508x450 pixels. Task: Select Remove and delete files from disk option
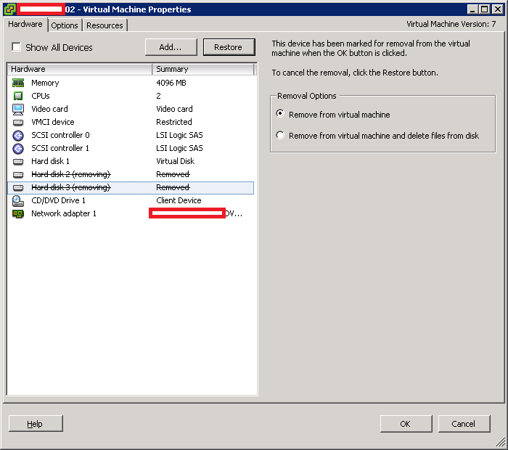(280, 135)
